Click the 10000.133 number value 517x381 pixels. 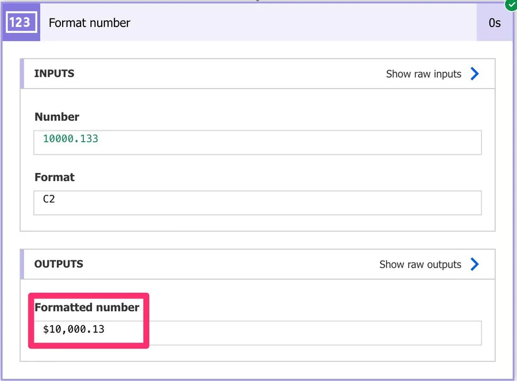click(x=71, y=138)
